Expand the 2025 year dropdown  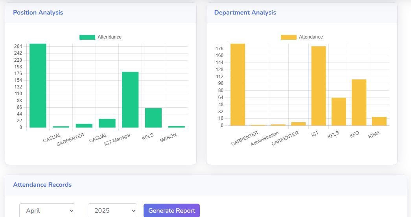(x=112, y=210)
